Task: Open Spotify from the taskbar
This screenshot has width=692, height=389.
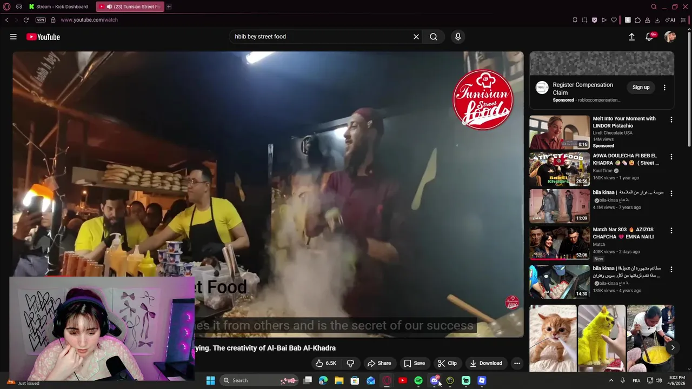Action: coord(418,380)
